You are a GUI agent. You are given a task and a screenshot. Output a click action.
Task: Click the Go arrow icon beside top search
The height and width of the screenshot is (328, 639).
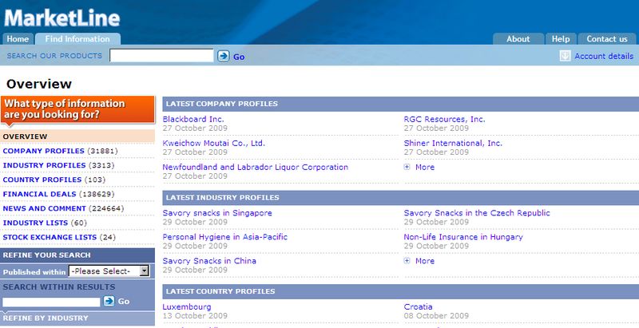coord(224,56)
